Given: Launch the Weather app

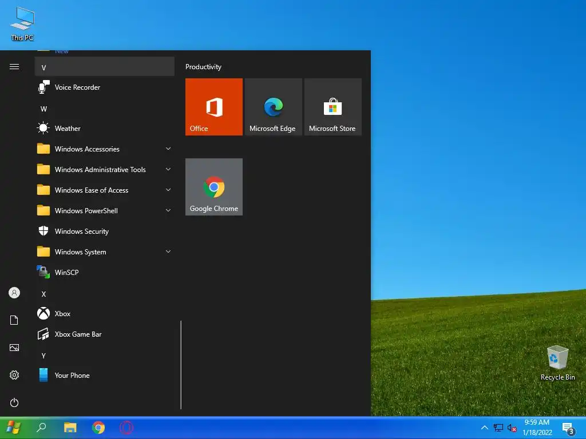Looking at the screenshot, I should click(x=105, y=129).
